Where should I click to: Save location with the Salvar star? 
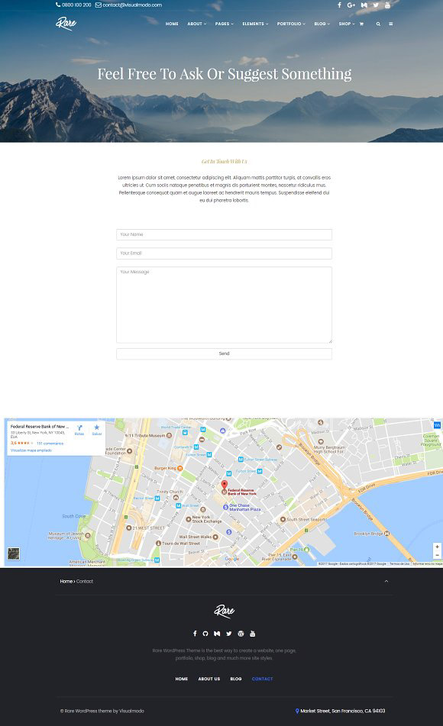(x=96, y=430)
